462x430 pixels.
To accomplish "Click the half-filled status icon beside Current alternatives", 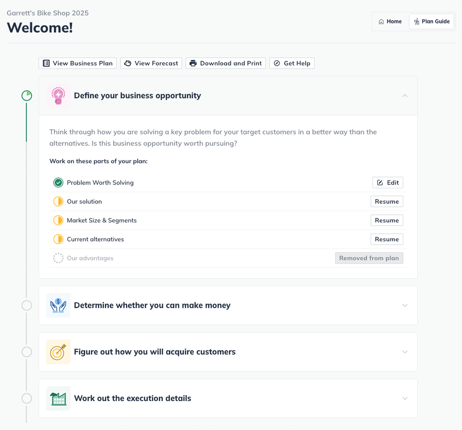I will [x=58, y=239].
